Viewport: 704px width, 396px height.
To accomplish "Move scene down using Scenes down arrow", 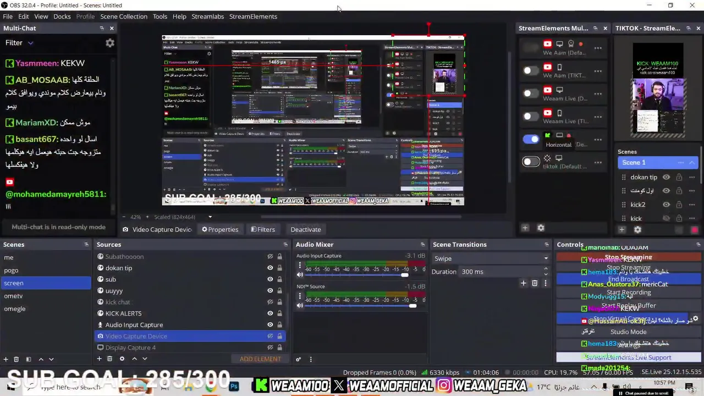I will tap(51, 359).
